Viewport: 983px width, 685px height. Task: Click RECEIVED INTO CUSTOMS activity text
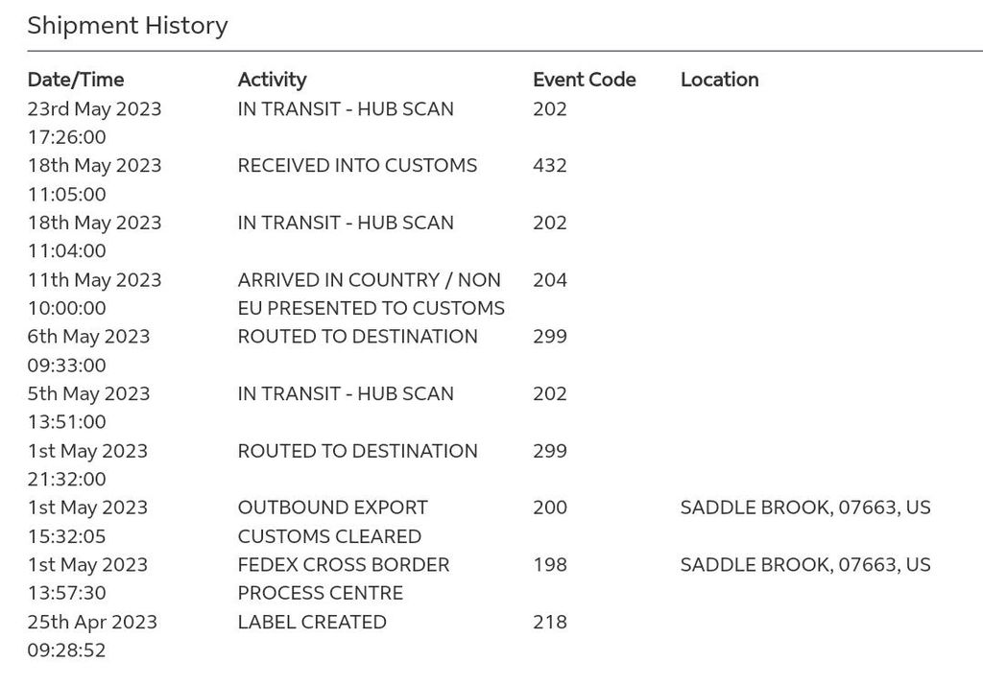(x=357, y=165)
